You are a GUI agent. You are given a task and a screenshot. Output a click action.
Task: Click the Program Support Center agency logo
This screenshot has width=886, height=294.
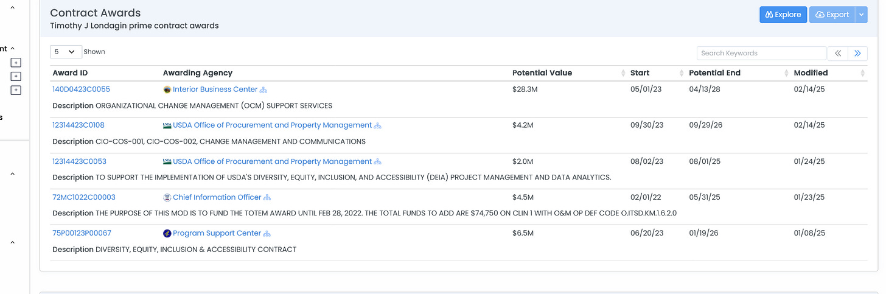pyautogui.click(x=167, y=233)
